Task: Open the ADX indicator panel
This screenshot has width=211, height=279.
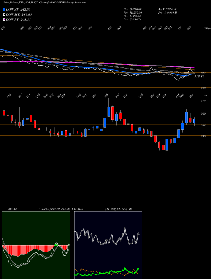Action: [x=108, y=245]
